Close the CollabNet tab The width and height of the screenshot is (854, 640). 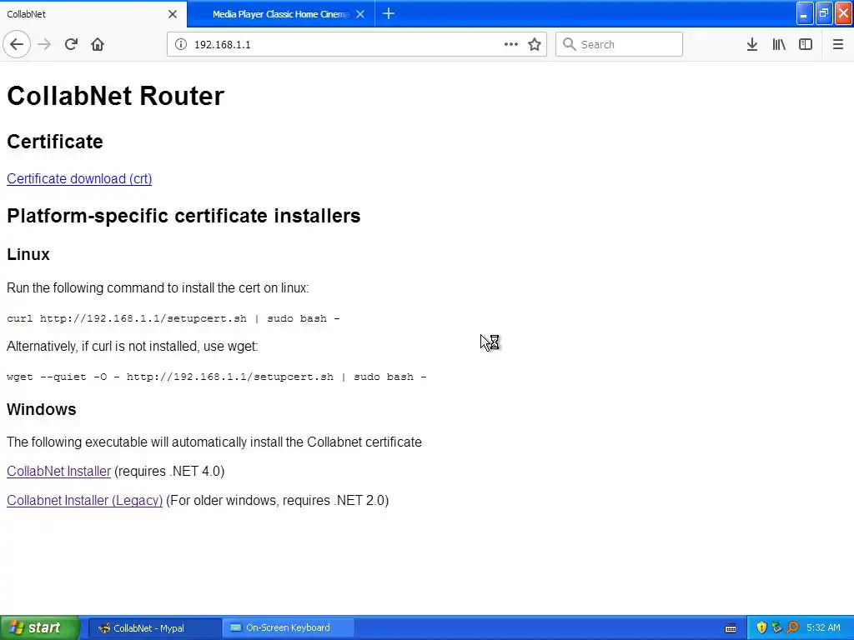coord(173,14)
